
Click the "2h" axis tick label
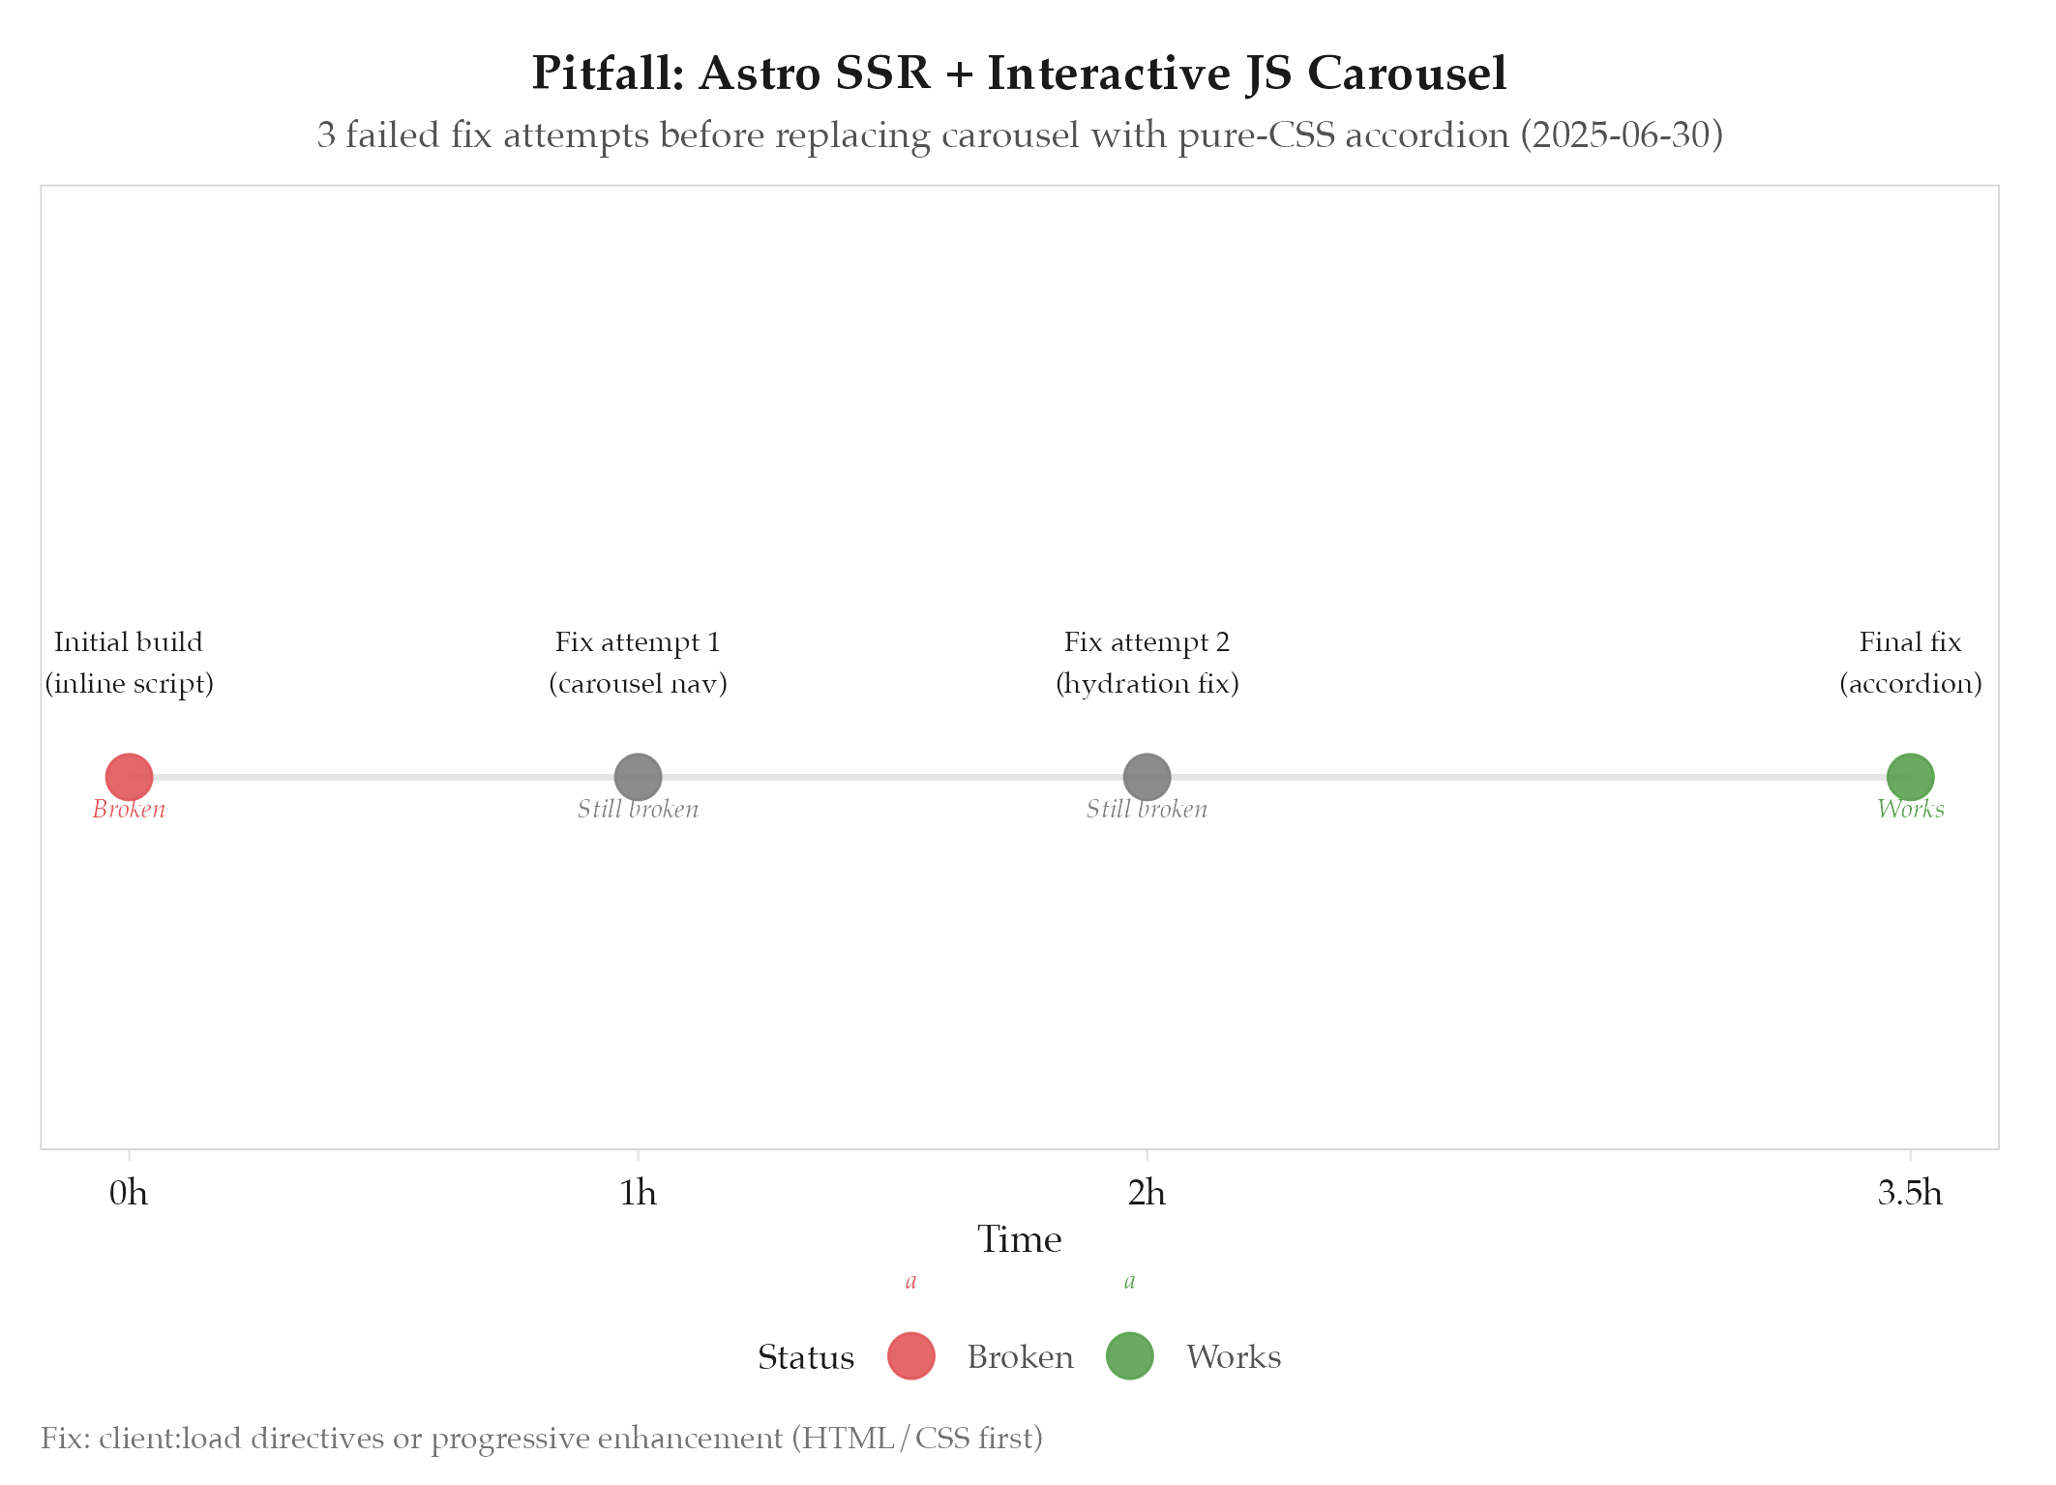point(1147,1193)
